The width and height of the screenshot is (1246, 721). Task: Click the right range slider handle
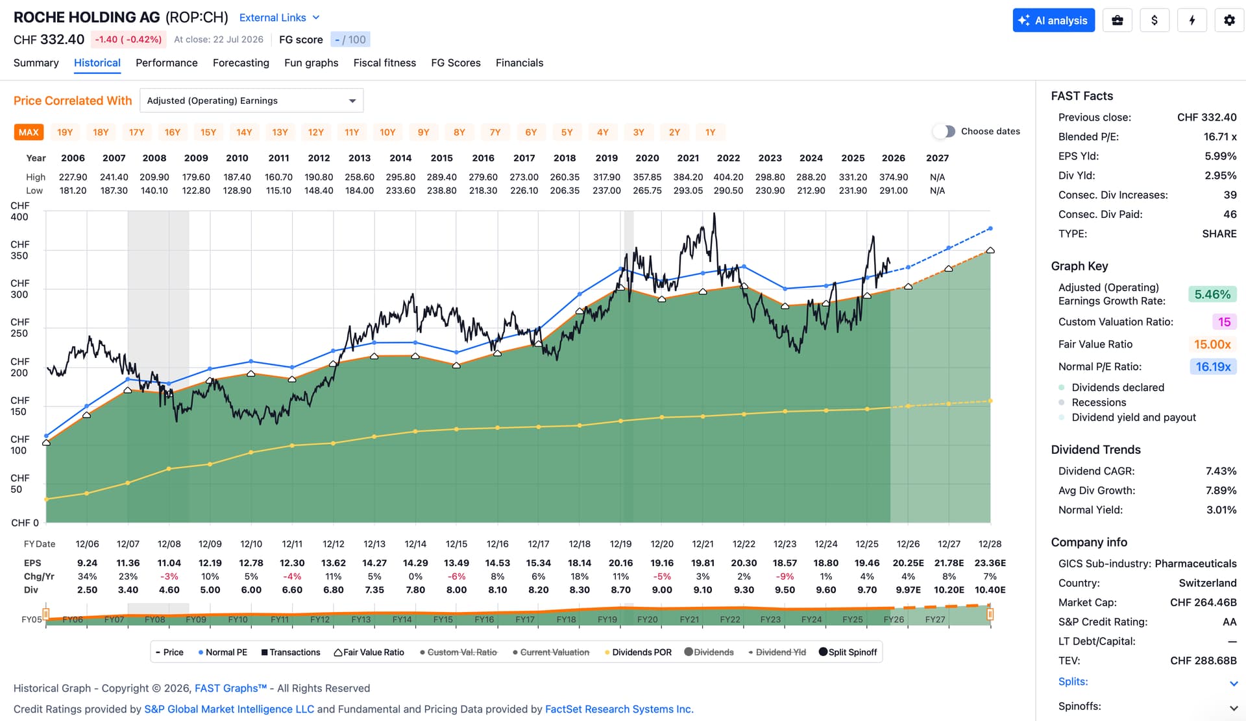click(990, 613)
